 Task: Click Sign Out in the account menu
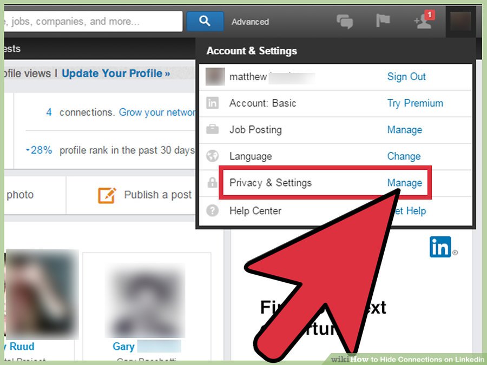[406, 76]
